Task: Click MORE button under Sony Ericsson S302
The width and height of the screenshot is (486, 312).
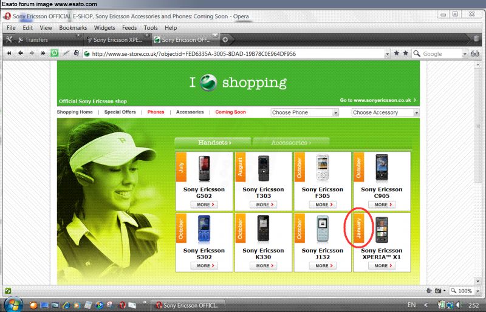Action: pyautogui.click(x=204, y=265)
